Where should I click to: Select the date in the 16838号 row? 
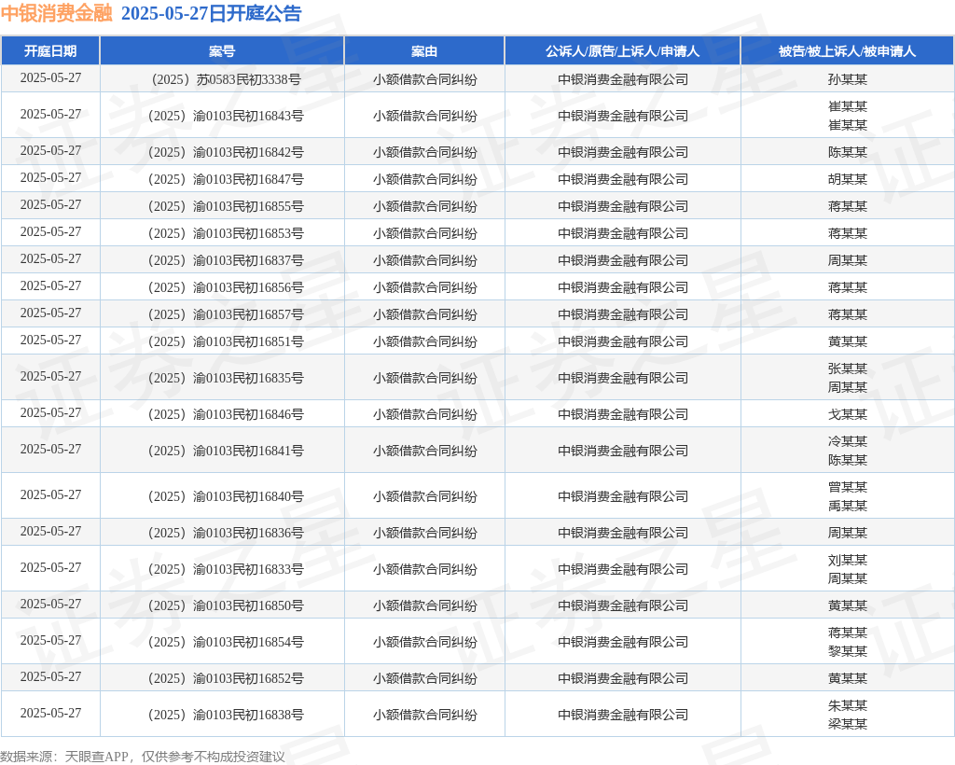click(x=50, y=714)
